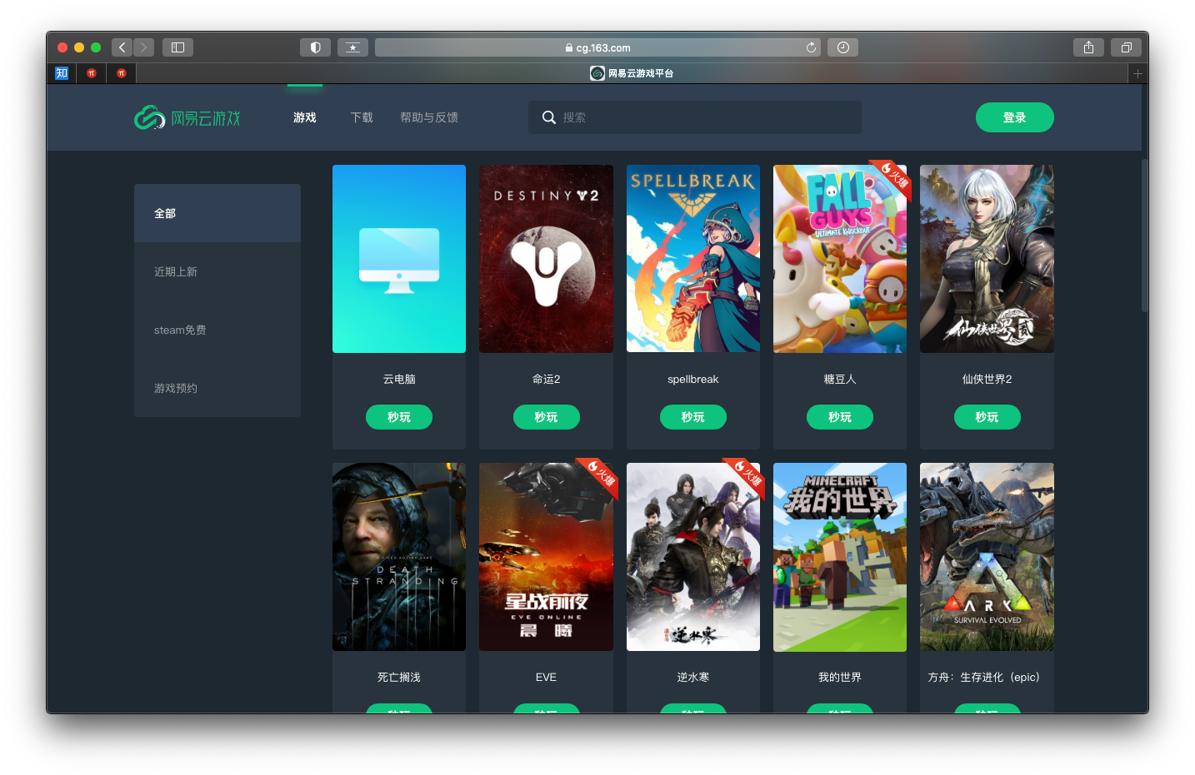Open the Share menu icon

click(1088, 47)
